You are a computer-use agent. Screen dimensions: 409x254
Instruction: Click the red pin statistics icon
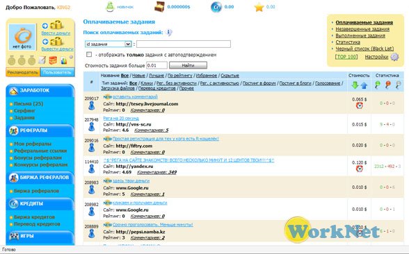click(387, 85)
